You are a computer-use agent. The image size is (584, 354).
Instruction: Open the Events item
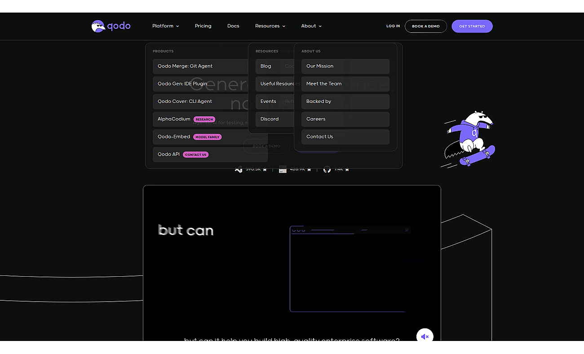pos(275,102)
